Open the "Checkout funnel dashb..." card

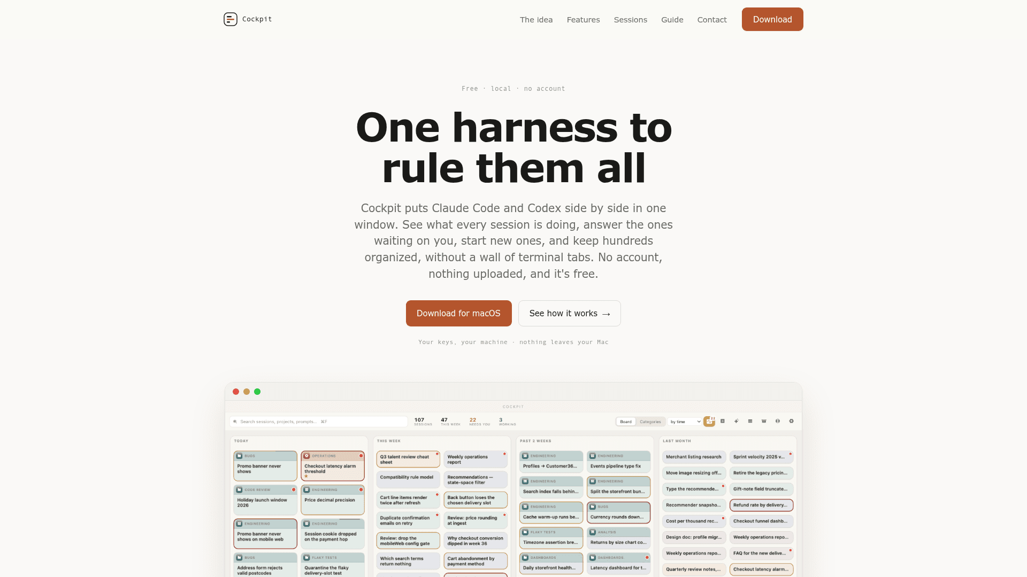pyautogui.click(x=762, y=521)
